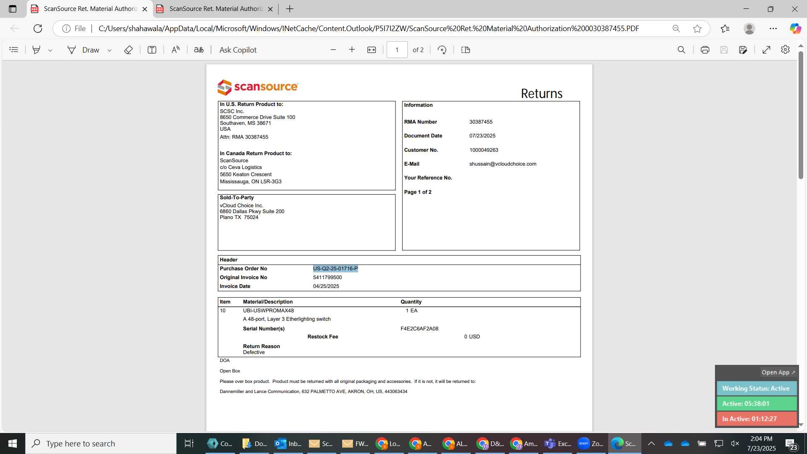Close the second ScanSource tab
The height and width of the screenshot is (454, 807).
(270, 9)
